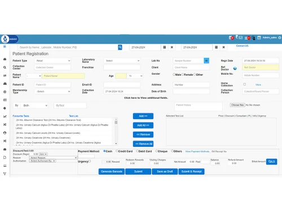Open the Patient Type dropdown
Image resolution: width=282 pixels, height=212 pixels.
coord(52,60)
